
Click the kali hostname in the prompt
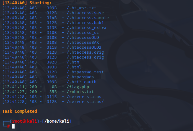pos(32,121)
